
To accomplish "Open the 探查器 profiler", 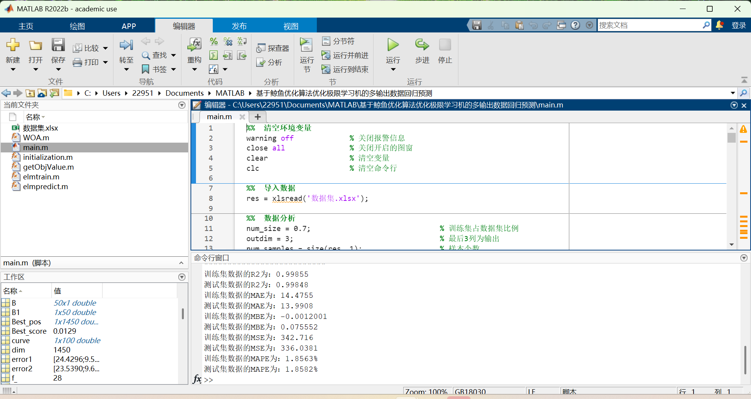I will [273, 48].
